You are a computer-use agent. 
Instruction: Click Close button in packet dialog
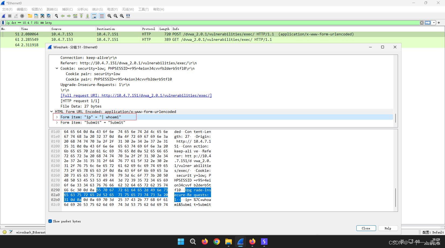[x=366, y=228]
